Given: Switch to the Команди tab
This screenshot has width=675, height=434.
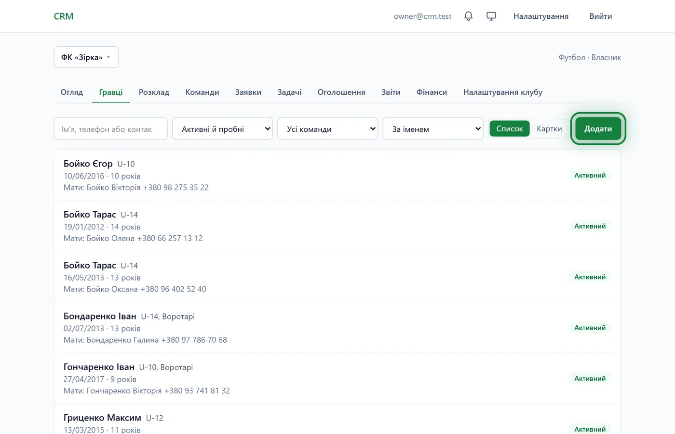Looking at the screenshot, I should pos(202,92).
